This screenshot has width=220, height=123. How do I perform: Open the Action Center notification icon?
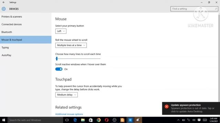pyautogui.click(x=199, y=120)
